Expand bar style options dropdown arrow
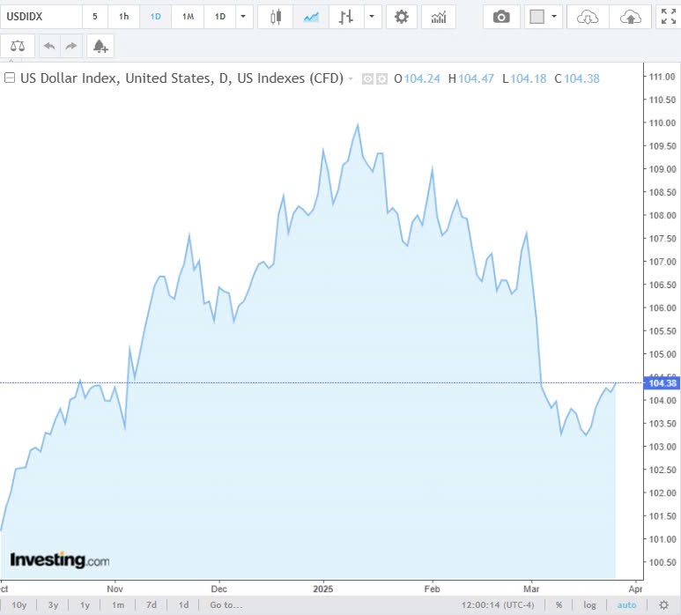681x615 pixels. pos(373,17)
